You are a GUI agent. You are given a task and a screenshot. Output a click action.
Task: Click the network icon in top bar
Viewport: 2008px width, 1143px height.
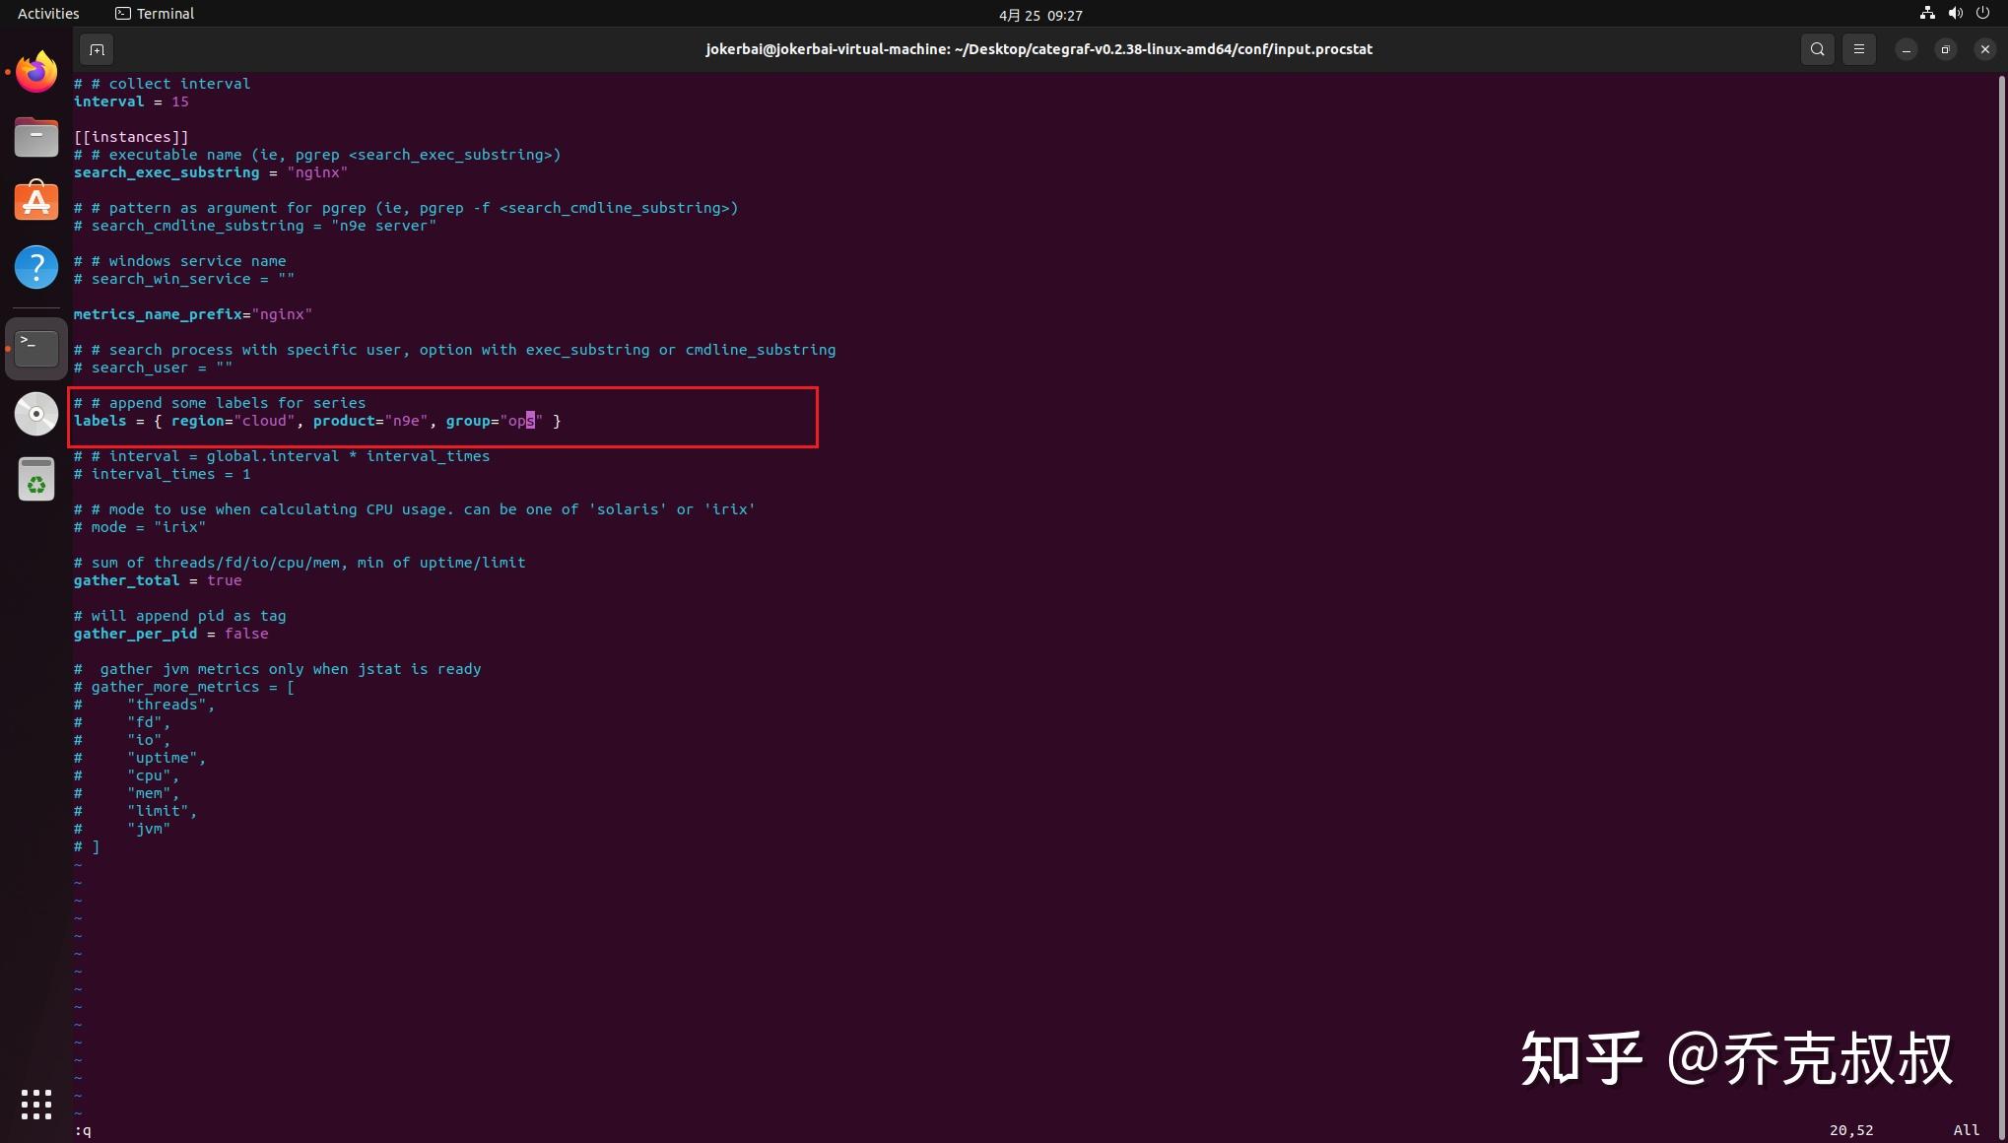[1927, 14]
